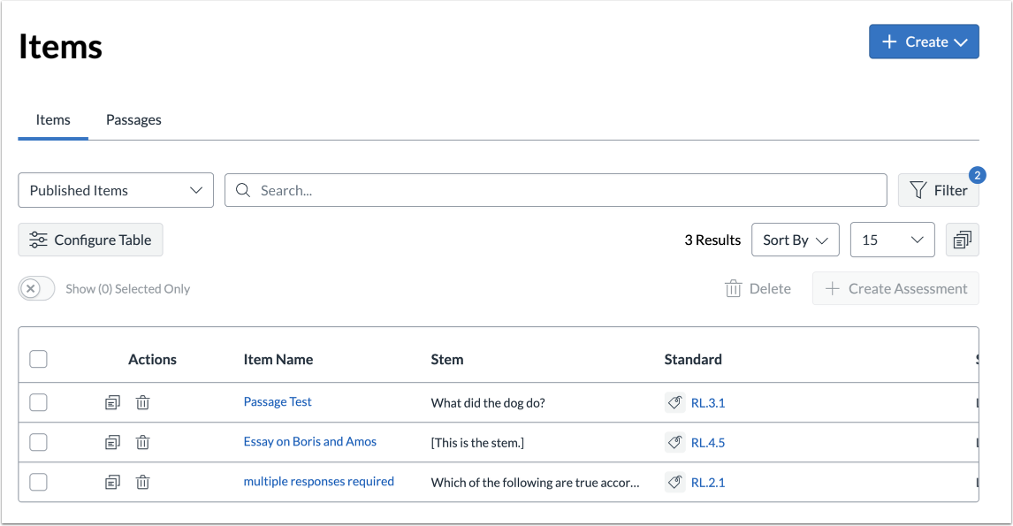Click the trash icon for Passage Test
The height and width of the screenshot is (526, 1013).
(x=142, y=402)
